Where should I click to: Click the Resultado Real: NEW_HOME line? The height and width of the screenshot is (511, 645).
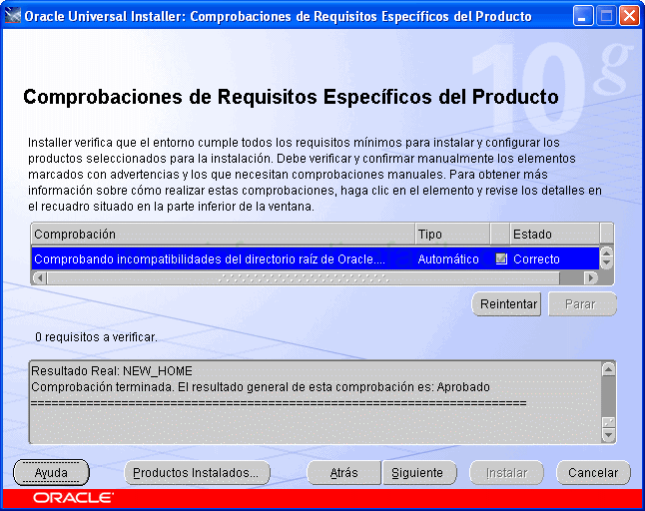112,371
